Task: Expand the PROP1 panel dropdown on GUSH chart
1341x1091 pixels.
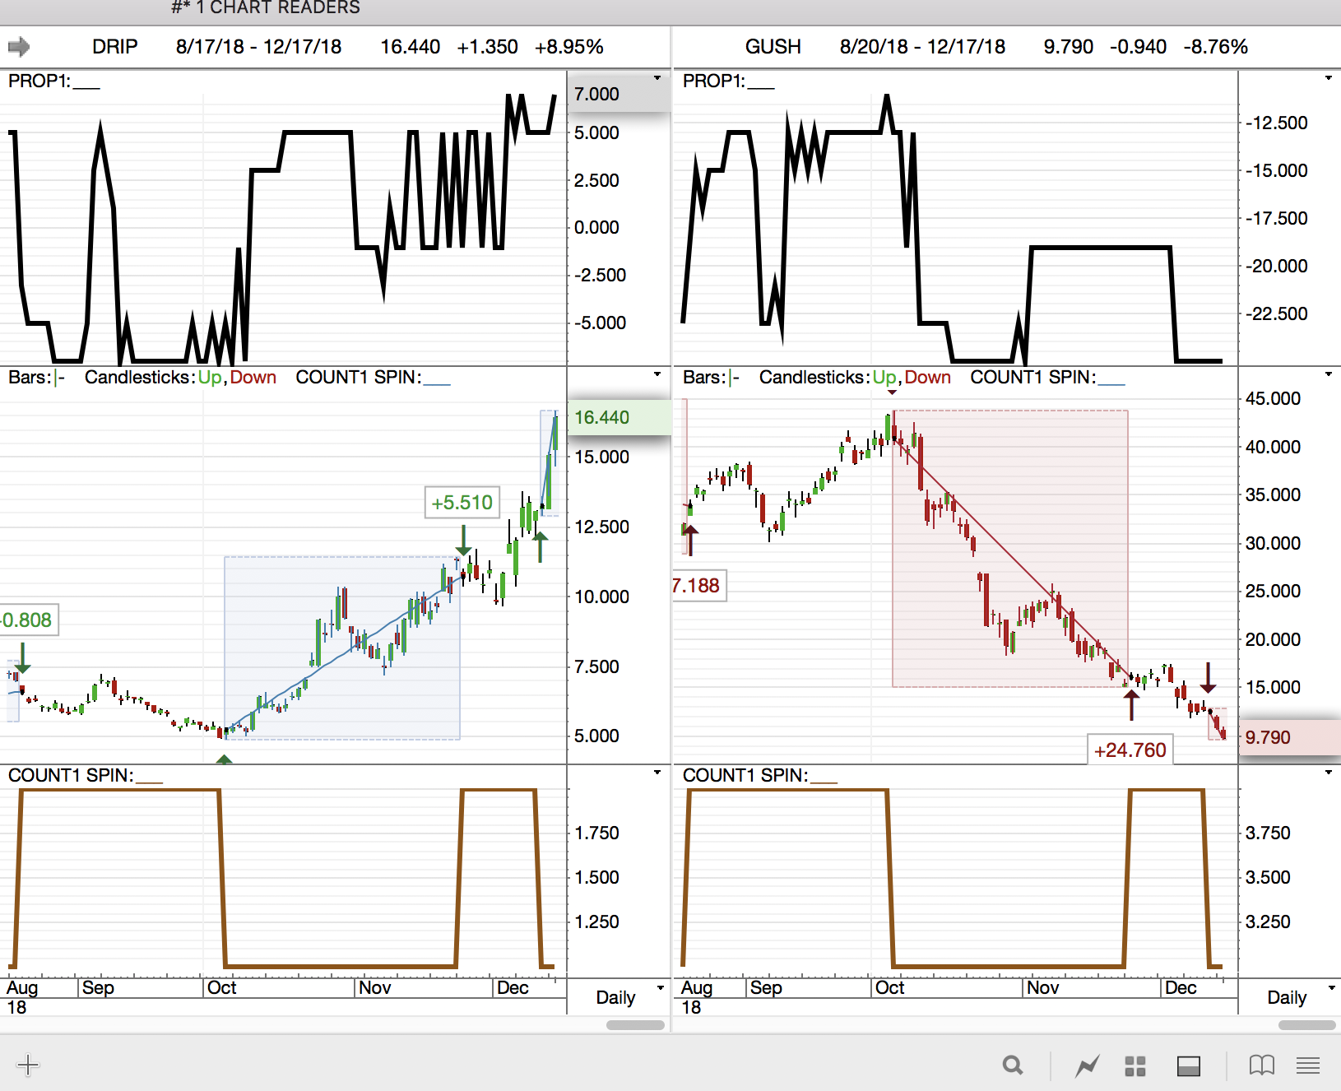Action: tap(1329, 80)
